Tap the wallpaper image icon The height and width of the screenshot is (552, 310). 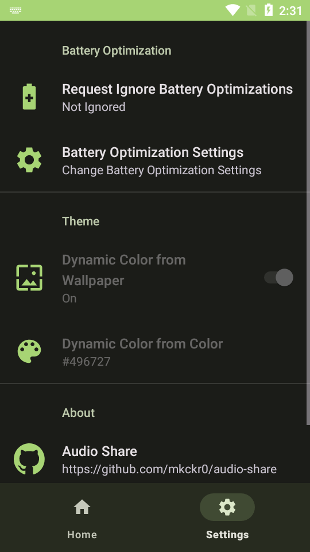click(x=29, y=278)
